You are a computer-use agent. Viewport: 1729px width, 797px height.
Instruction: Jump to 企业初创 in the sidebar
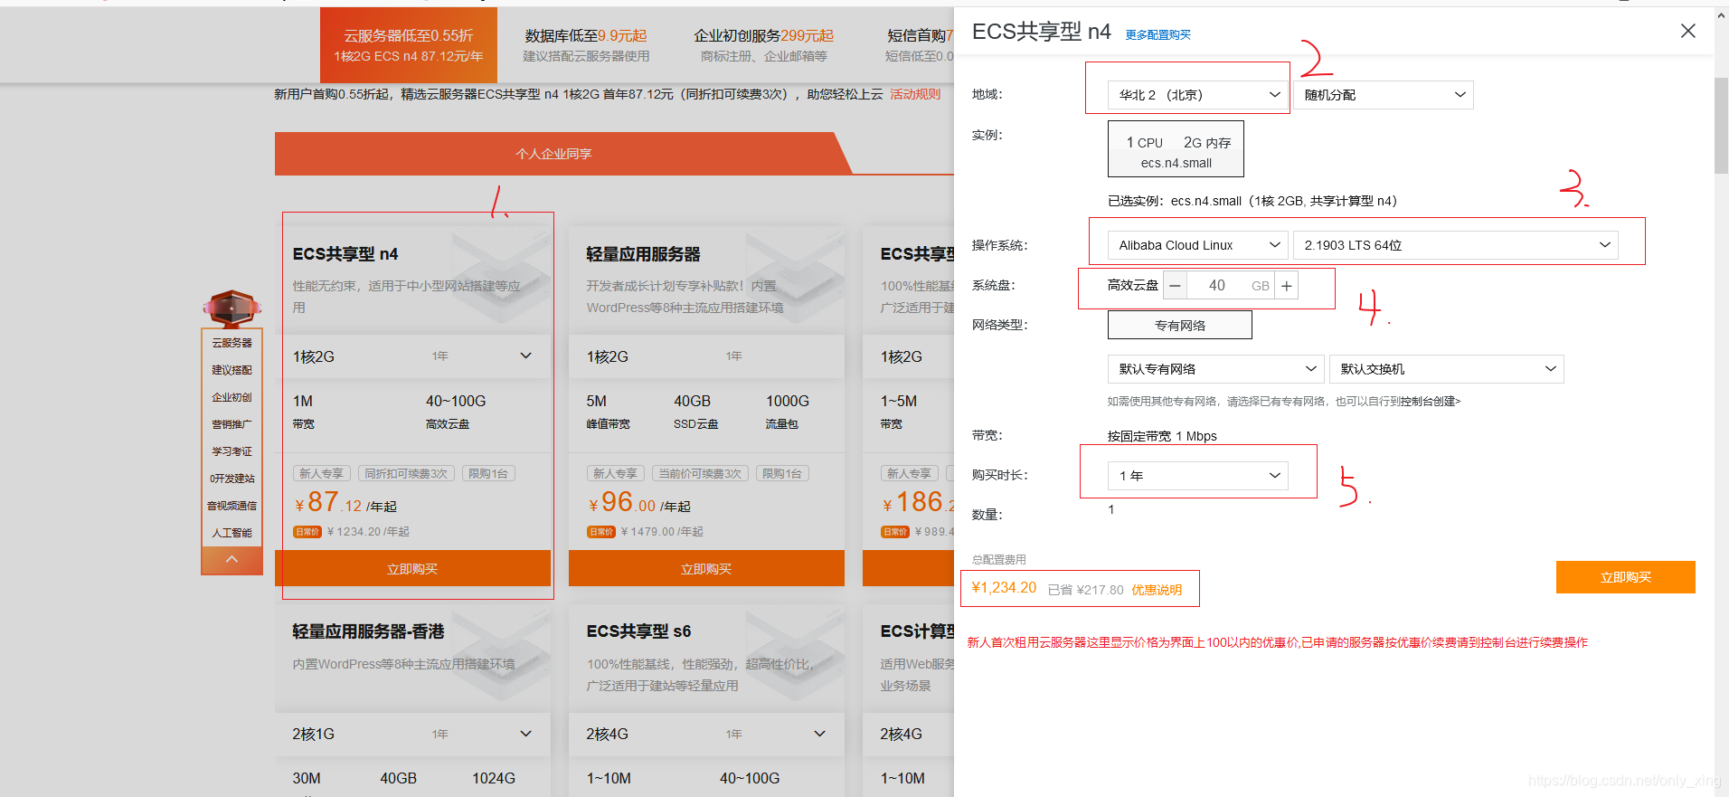click(x=231, y=397)
